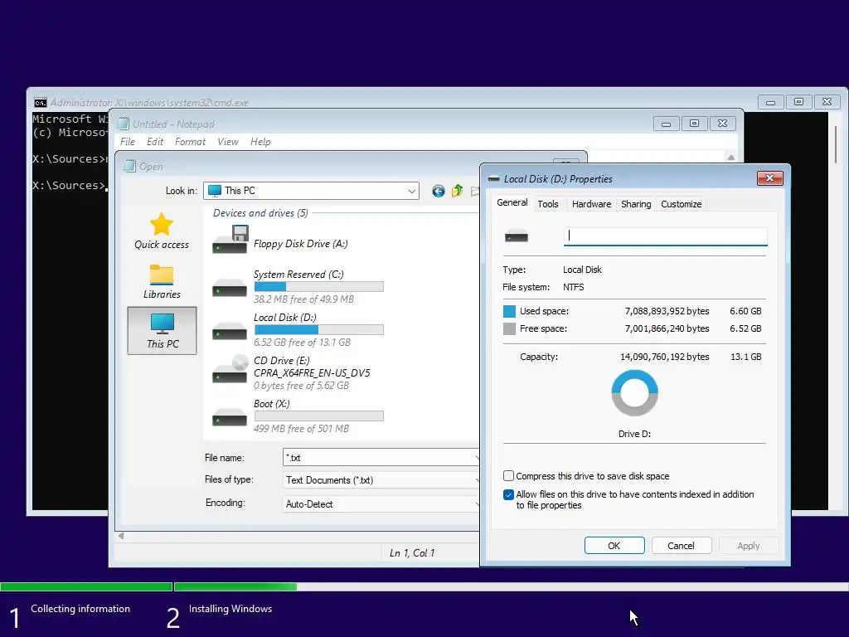Click the "NTFS" file system value

pos(574,287)
